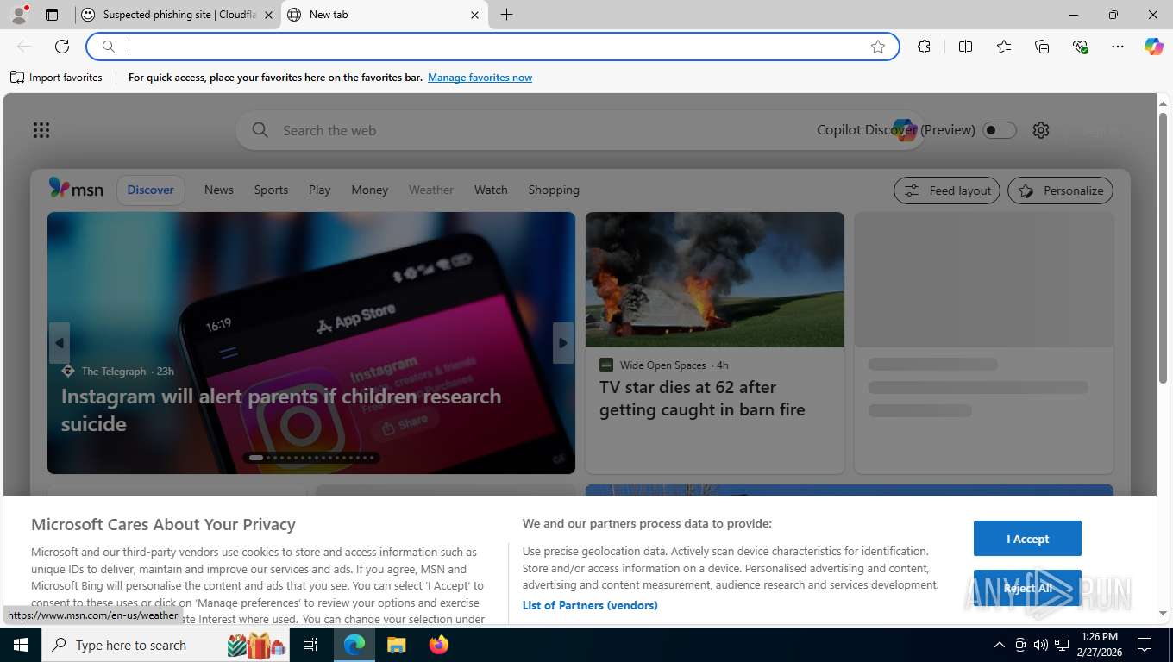Open the Weather menu item
This screenshot has height=662, width=1173.
pos(431,190)
